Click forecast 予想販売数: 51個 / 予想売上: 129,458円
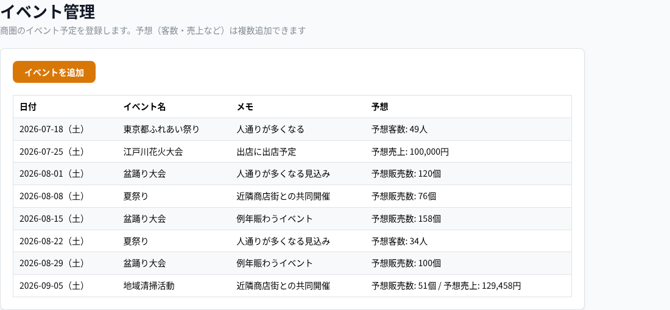The image size is (670, 310). click(446, 286)
